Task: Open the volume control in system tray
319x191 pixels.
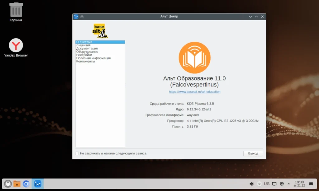Action: pyautogui.click(x=252, y=184)
